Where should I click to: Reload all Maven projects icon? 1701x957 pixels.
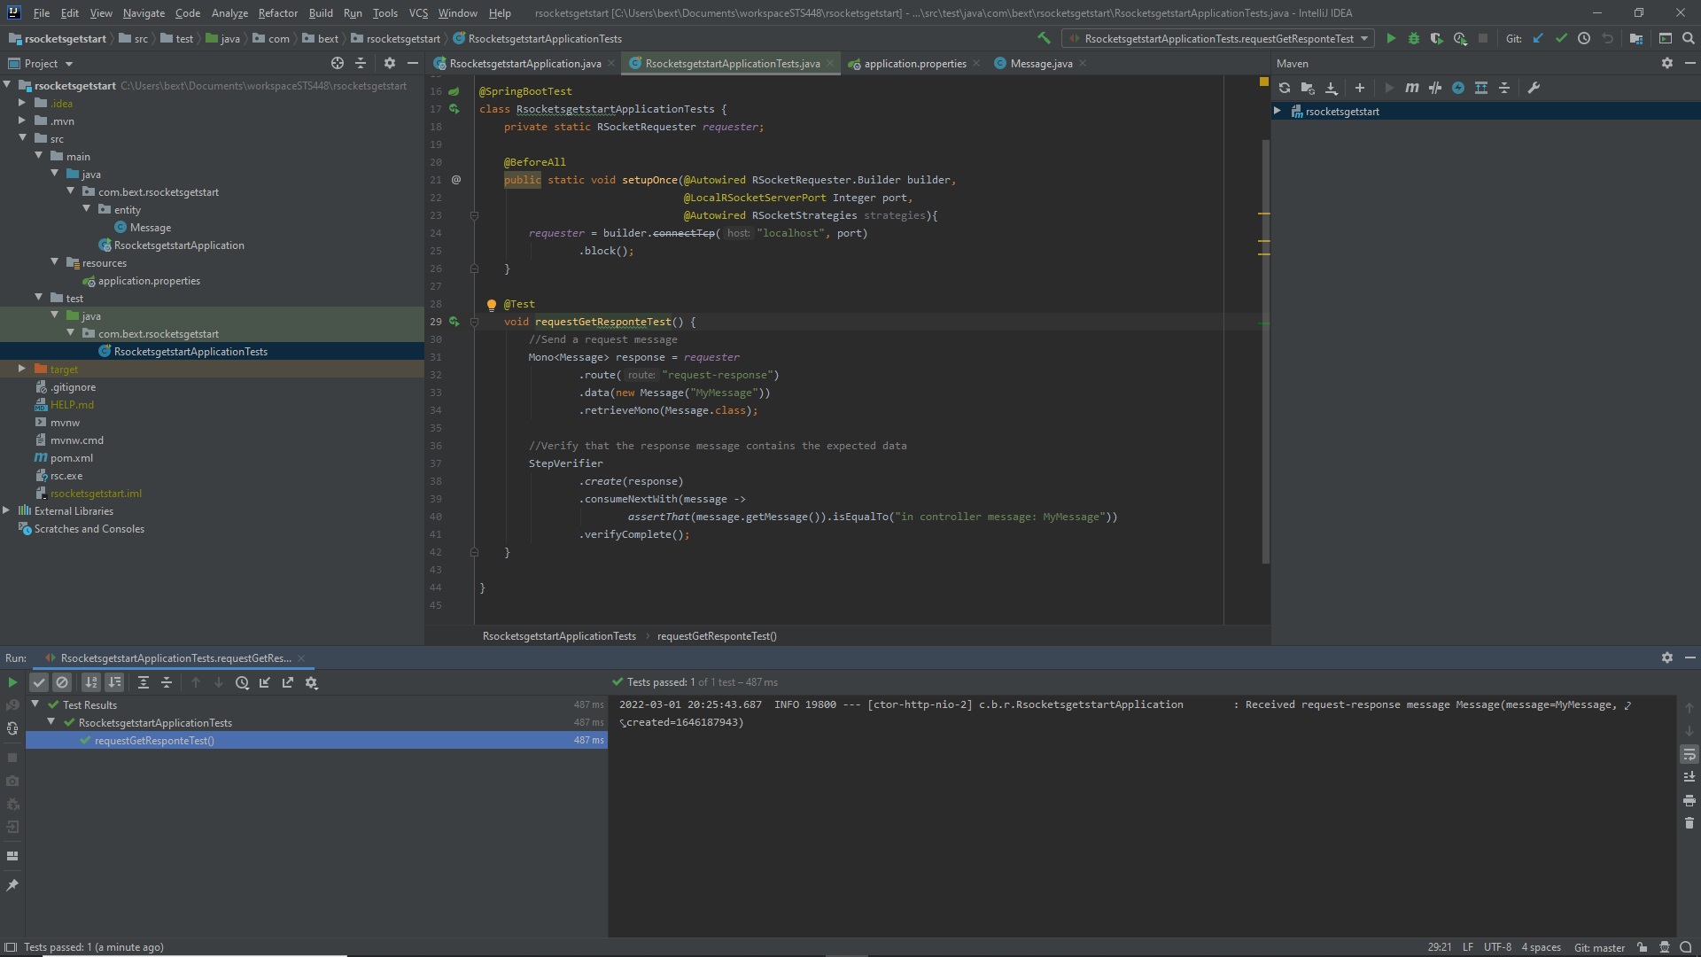point(1285,88)
